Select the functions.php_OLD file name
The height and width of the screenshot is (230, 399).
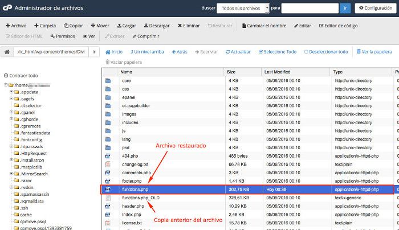141,198
